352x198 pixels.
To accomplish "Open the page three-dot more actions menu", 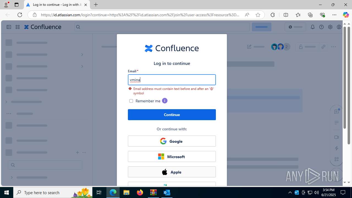I will coord(334,47).
